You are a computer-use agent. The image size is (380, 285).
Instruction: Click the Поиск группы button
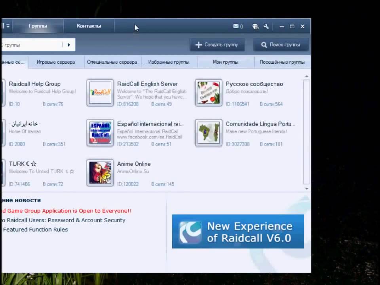281,45
